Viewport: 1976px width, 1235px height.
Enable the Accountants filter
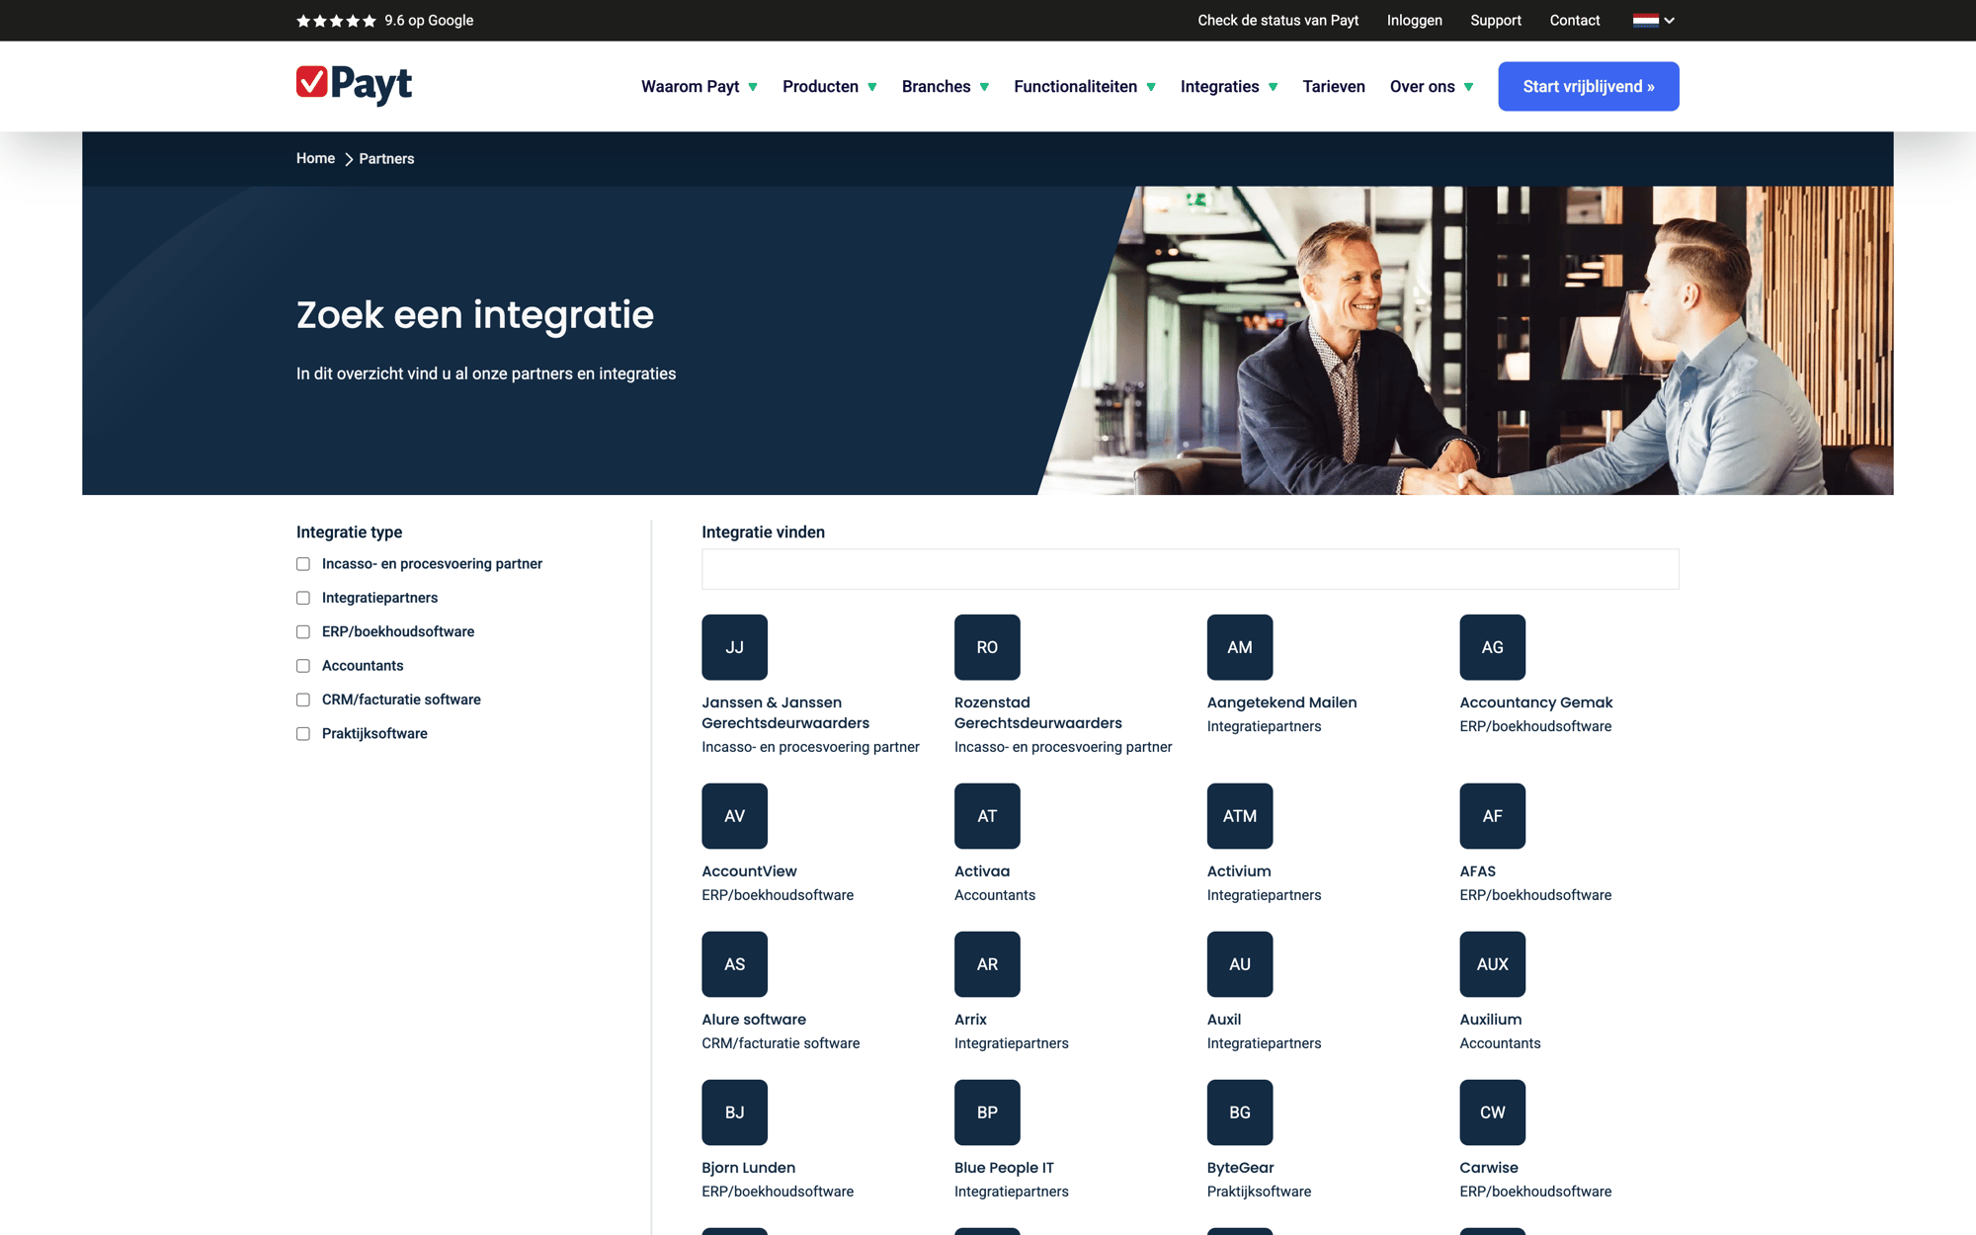click(x=302, y=665)
